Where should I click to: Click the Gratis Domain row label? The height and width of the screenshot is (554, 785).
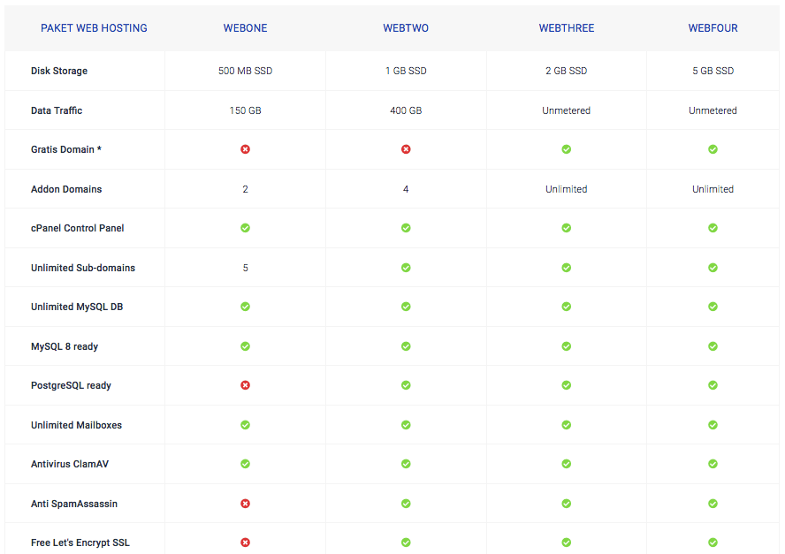point(66,149)
